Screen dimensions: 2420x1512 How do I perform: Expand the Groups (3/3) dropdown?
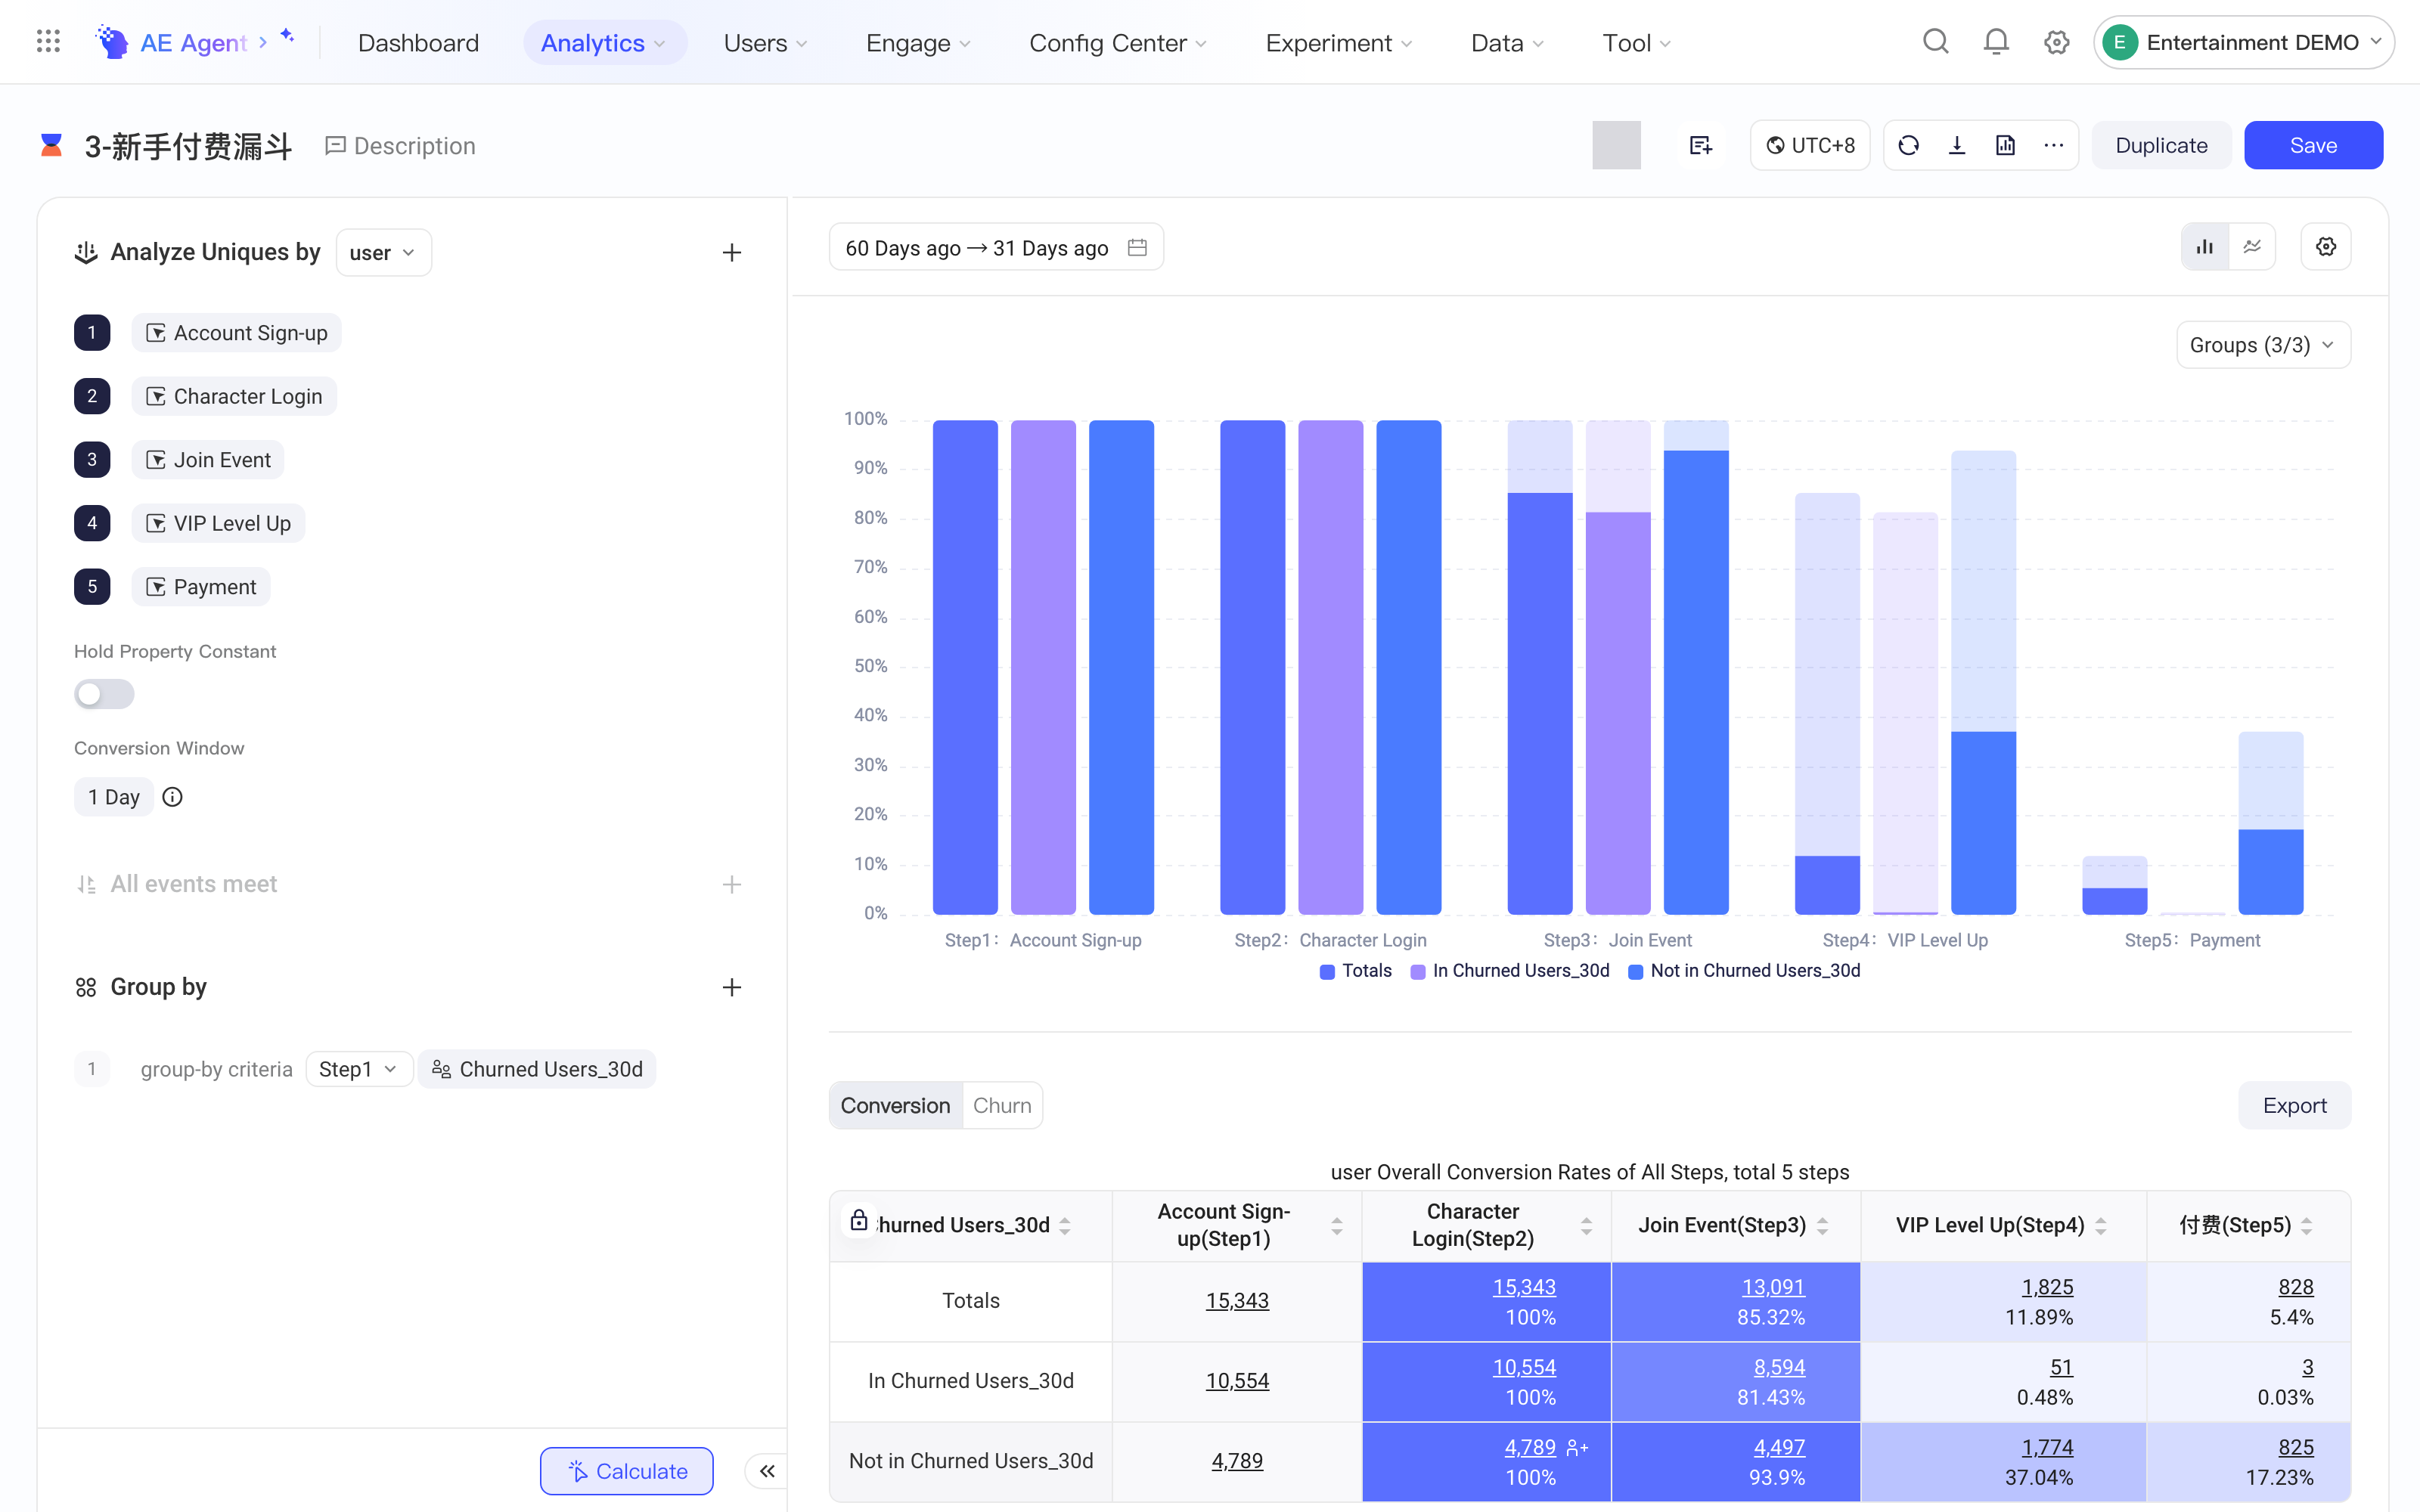tap(2263, 345)
